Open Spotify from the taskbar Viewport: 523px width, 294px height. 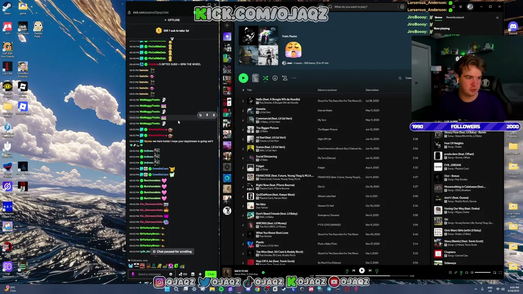pos(221,289)
